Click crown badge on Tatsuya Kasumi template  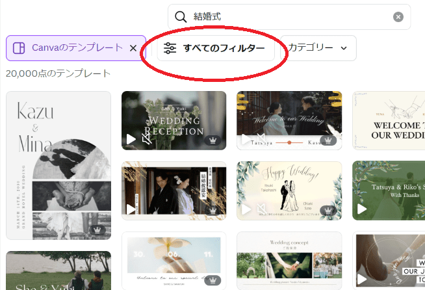[328, 140]
